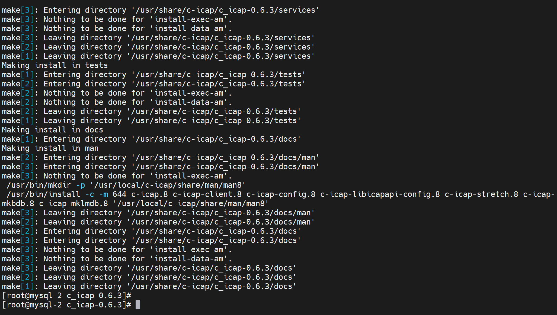Click the c-icap-mklmdb.8 filename
This screenshot has width=557, height=315.
click(x=73, y=203)
